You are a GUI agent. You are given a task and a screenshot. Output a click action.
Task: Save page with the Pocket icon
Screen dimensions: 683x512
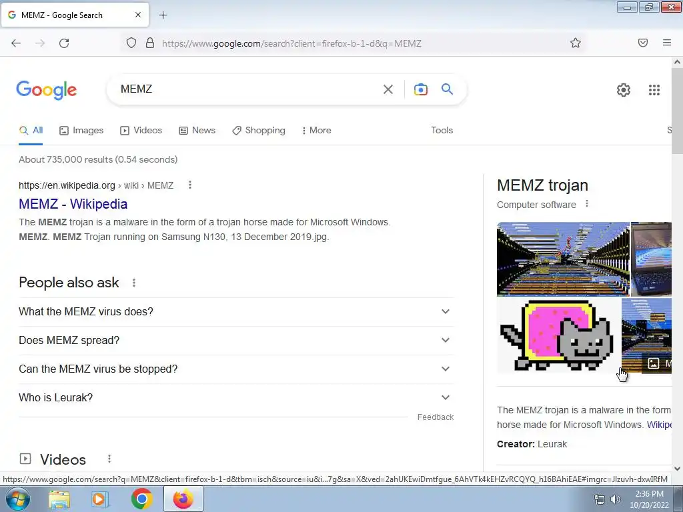point(643,43)
